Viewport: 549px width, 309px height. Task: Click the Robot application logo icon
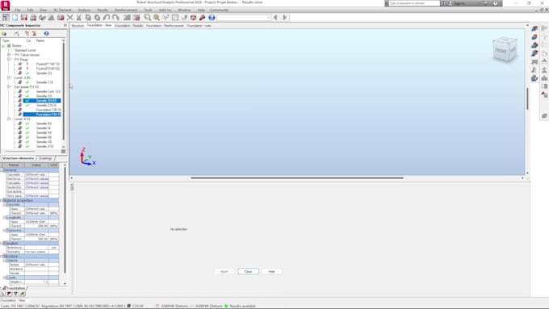tap(6, 5)
